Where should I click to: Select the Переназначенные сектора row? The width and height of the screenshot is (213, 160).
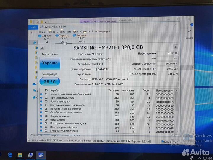point(107,109)
